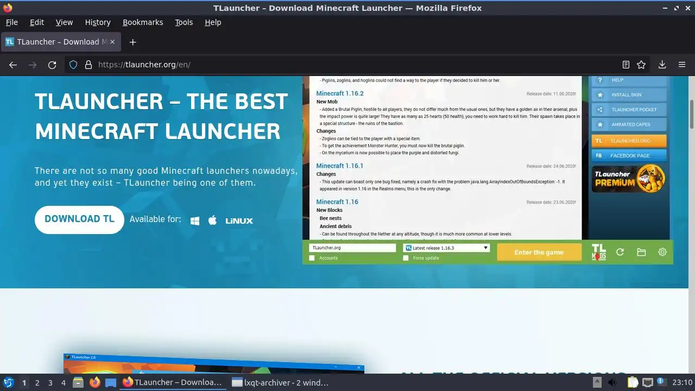Click the Windows platform icon

click(195, 220)
